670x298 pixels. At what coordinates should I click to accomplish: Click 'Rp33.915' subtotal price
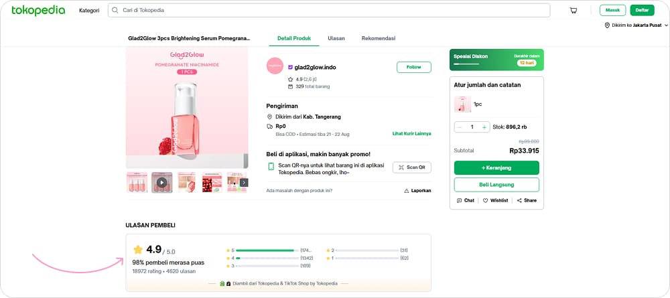tap(525, 151)
